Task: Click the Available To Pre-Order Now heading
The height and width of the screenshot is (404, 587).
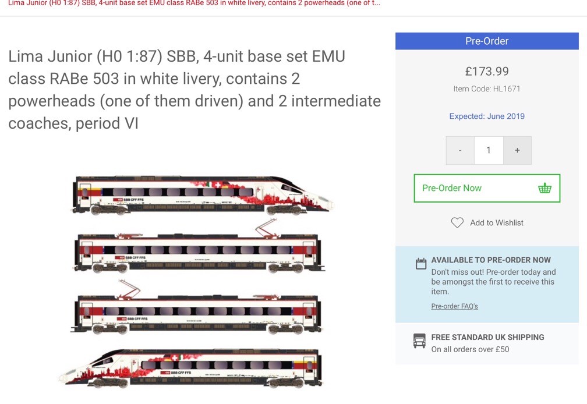Action: click(491, 260)
